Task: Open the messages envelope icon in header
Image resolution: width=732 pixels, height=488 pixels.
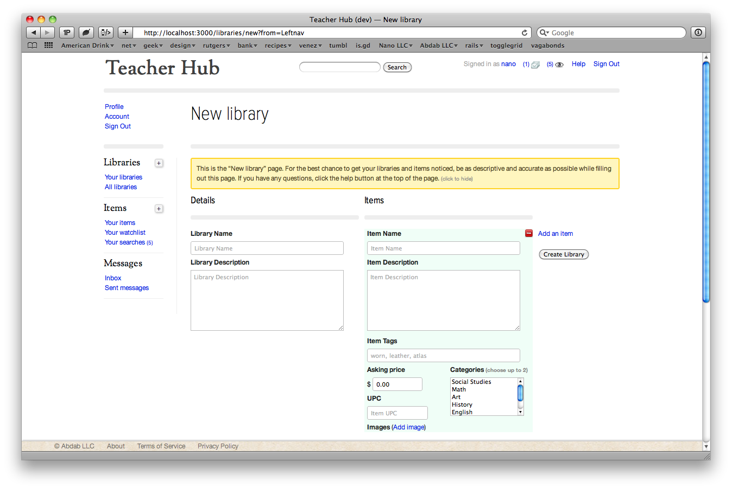Action: [x=535, y=65]
